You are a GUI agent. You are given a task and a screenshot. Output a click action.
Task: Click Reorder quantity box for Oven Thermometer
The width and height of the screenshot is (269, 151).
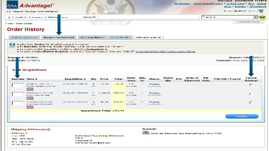18,85
